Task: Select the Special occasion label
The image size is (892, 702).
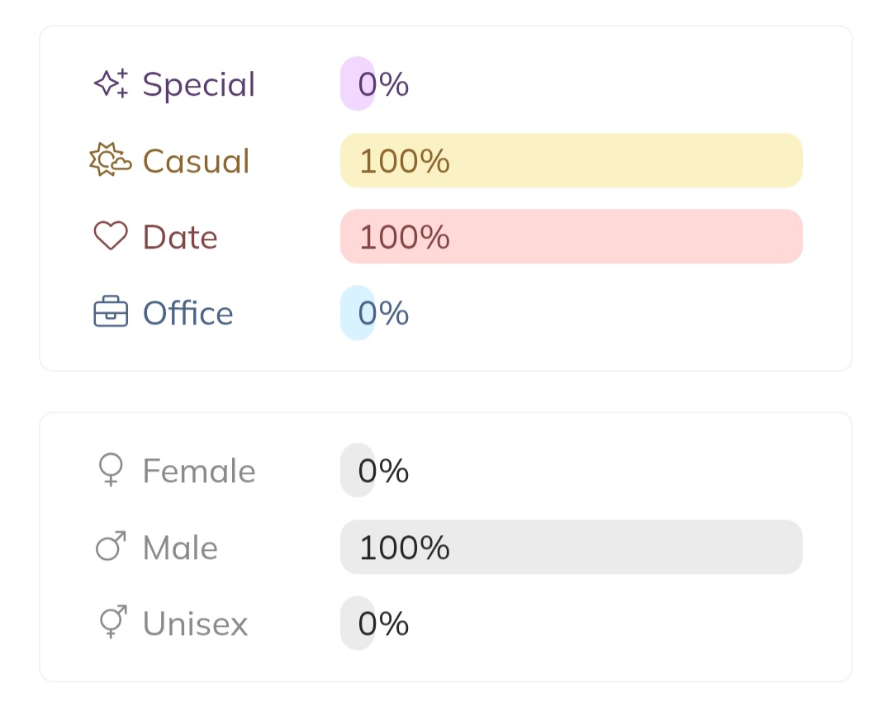Action: click(199, 84)
